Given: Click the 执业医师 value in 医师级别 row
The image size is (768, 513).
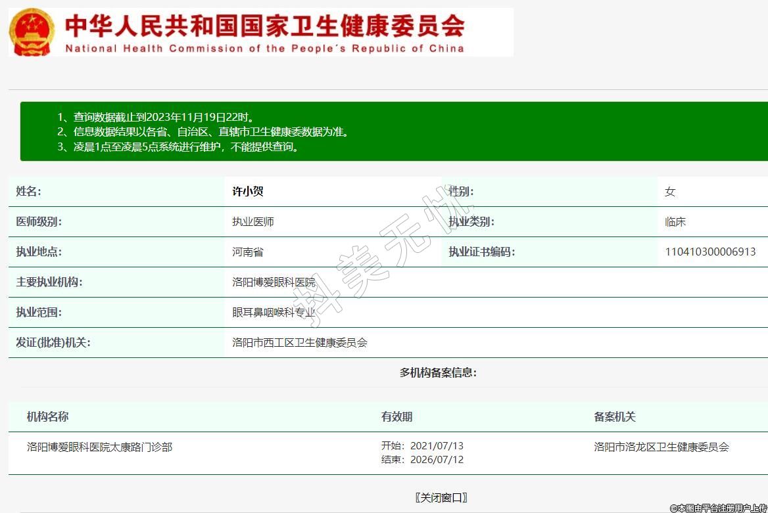Looking at the screenshot, I should pos(253,222).
